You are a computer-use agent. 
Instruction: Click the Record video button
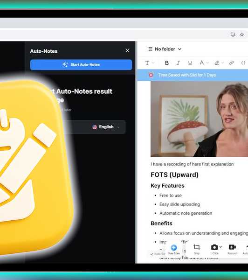tap(232, 249)
